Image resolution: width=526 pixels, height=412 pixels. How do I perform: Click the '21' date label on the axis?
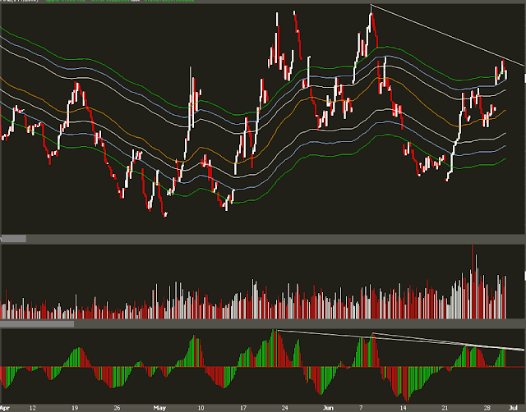click(445, 408)
